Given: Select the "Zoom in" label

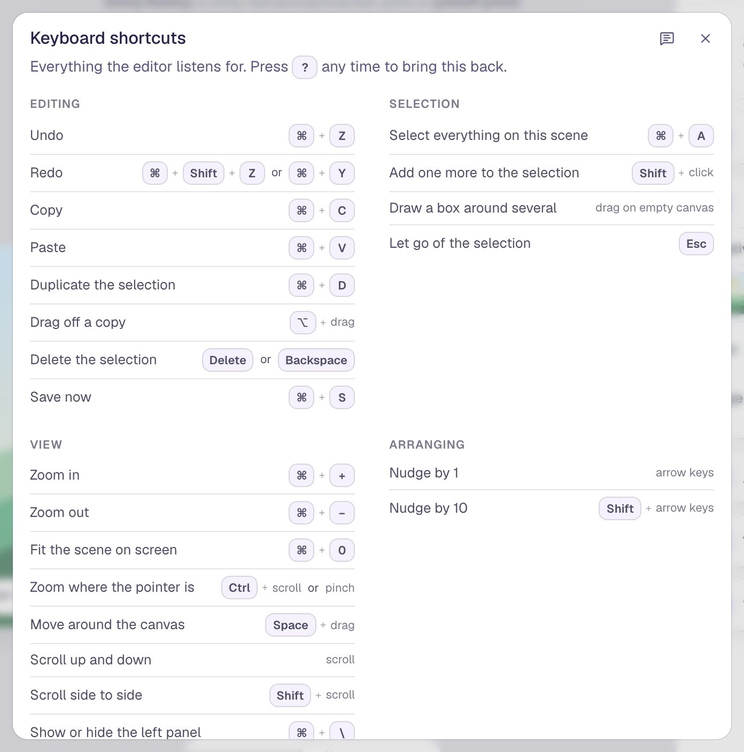Looking at the screenshot, I should click(55, 475).
